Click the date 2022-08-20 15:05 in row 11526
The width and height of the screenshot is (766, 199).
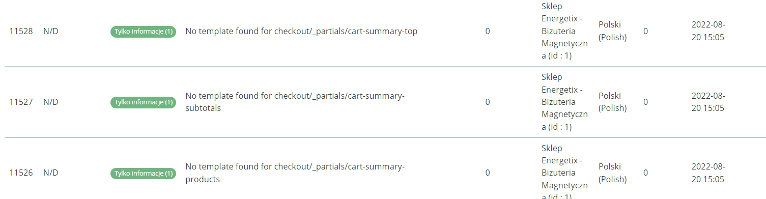coord(708,173)
